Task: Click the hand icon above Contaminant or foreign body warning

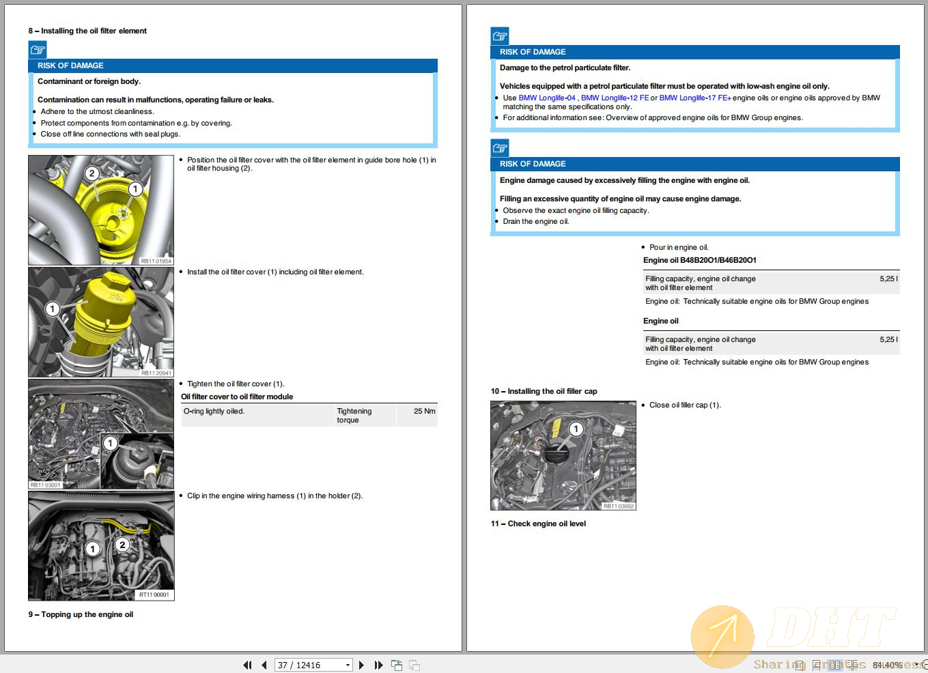Action: [x=37, y=49]
